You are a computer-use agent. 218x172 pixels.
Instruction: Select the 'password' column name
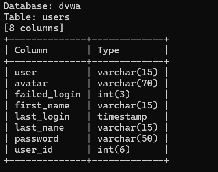click(37, 139)
